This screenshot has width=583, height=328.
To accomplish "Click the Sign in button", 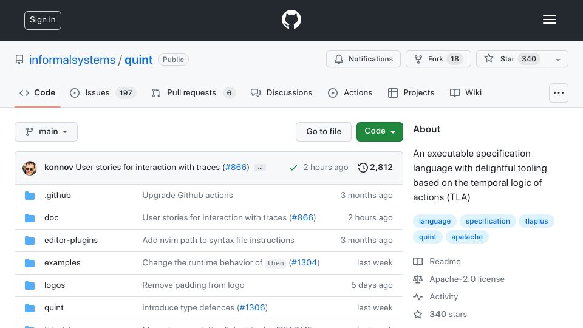I will tap(43, 20).
